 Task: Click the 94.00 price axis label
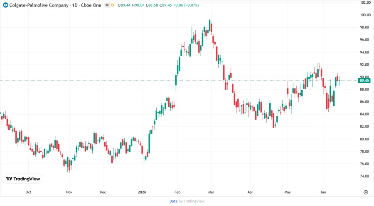pyautogui.click(x=364, y=52)
